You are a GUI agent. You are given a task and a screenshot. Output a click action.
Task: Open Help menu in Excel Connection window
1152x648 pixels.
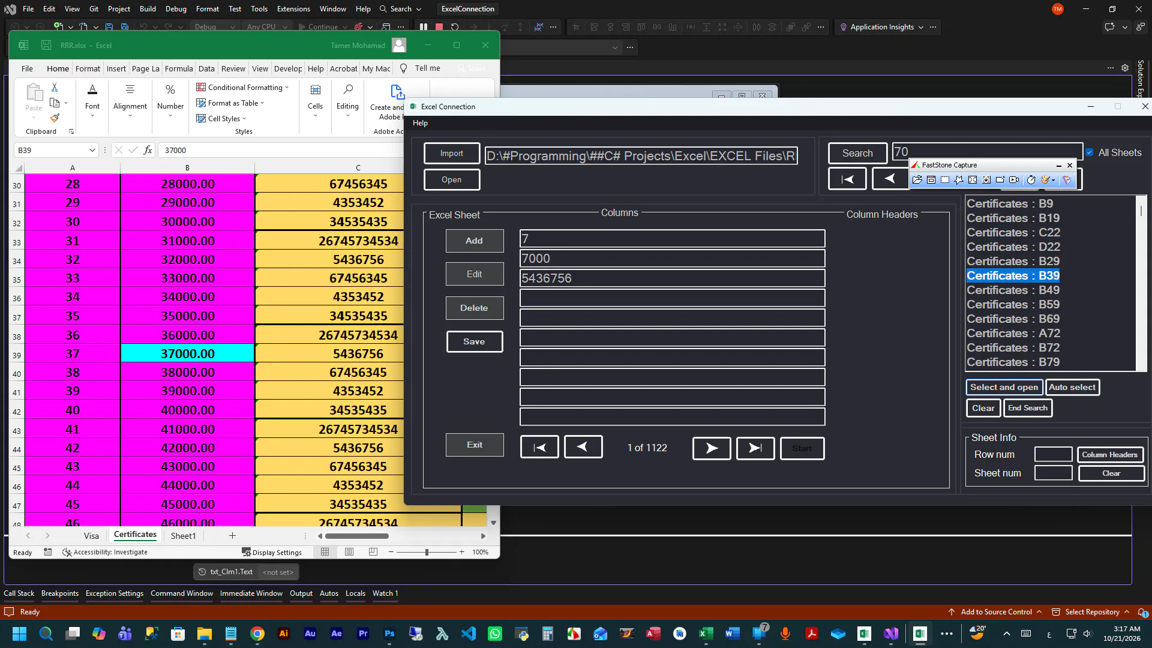point(420,123)
